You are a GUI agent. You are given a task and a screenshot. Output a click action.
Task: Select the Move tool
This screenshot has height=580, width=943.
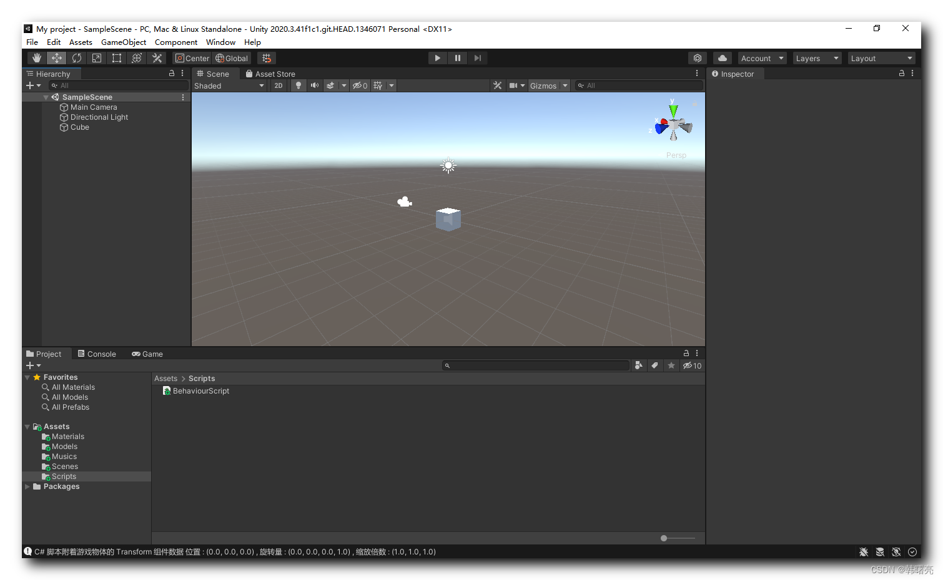(57, 58)
